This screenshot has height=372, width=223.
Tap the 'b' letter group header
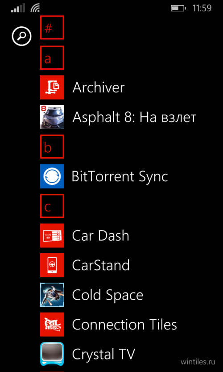52,146
